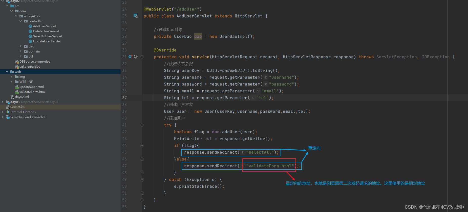This screenshot has width=468, height=212.
Task: Click "validateForm.html" string in sendRedirect call
Action: click(270, 166)
